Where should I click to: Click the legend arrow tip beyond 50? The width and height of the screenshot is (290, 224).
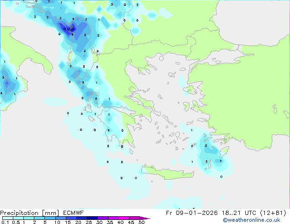[x=145, y=218]
